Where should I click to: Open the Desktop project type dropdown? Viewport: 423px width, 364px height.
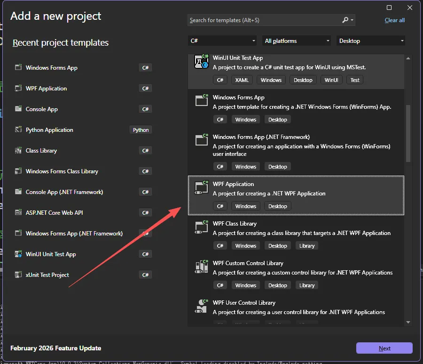(x=371, y=41)
